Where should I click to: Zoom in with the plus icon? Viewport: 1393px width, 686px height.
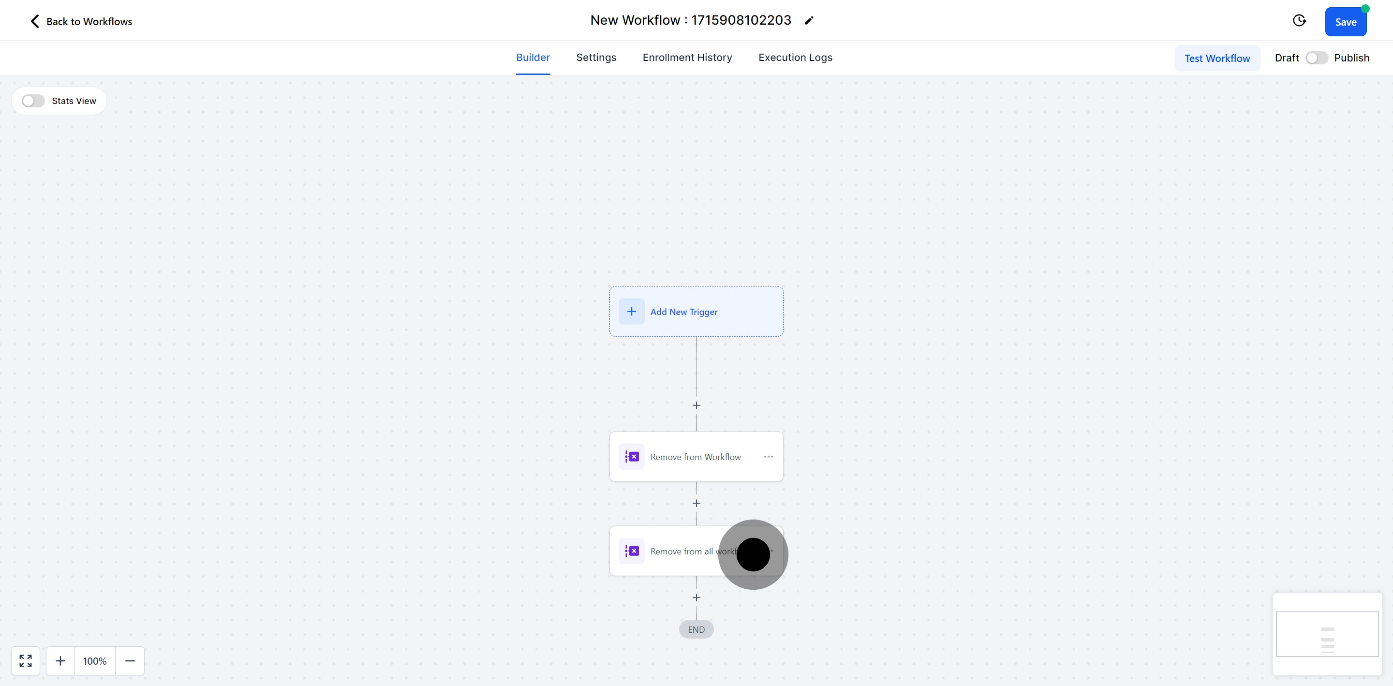click(60, 660)
